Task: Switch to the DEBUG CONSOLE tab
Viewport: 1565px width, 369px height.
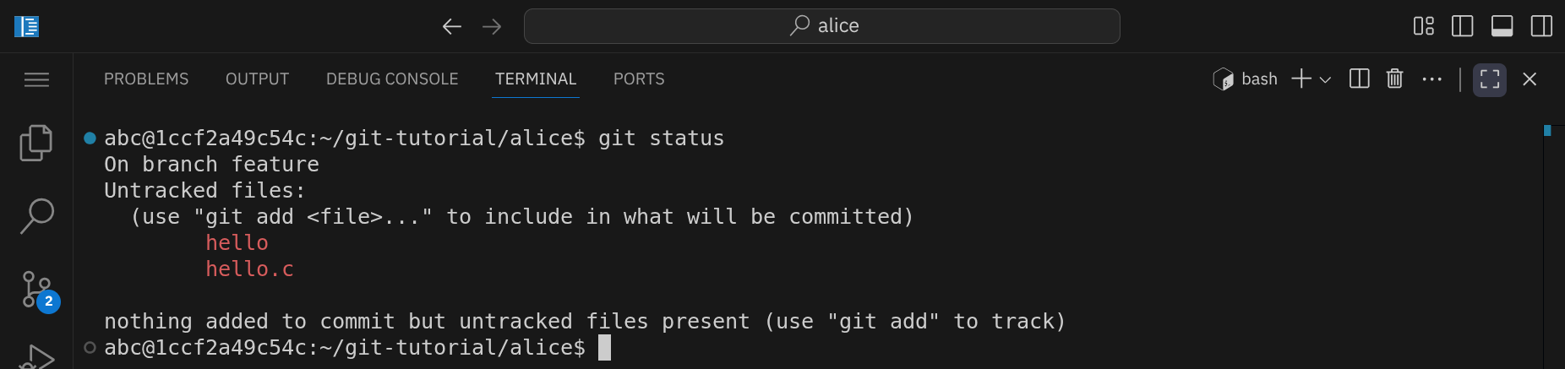Action: coord(392,79)
